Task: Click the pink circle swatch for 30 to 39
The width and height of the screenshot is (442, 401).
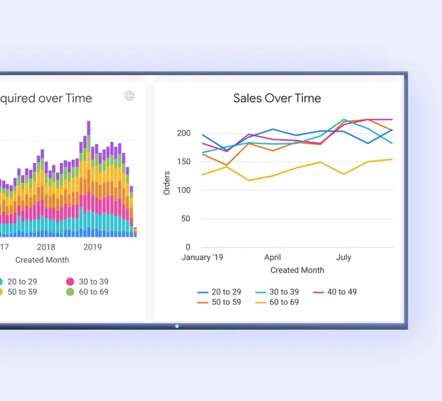Action: (x=70, y=281)
